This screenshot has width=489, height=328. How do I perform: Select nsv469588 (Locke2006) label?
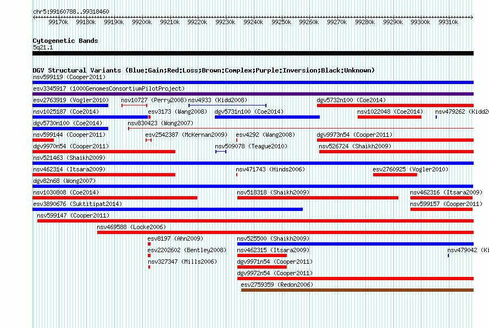pos(131,227)
